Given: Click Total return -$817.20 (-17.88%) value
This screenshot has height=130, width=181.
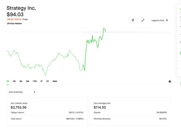Looking at the screenshot, I should (75, 119).
